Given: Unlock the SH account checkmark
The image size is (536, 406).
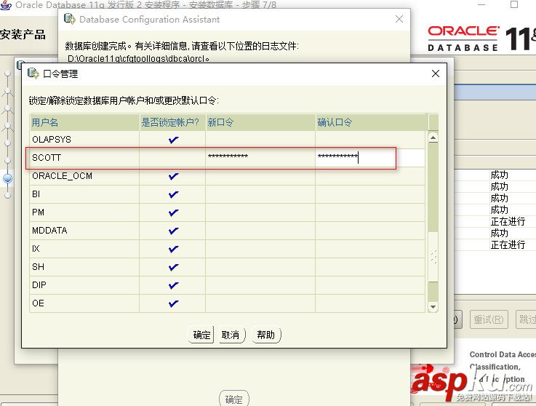Looking at the screenshot, I should point(173,267).
